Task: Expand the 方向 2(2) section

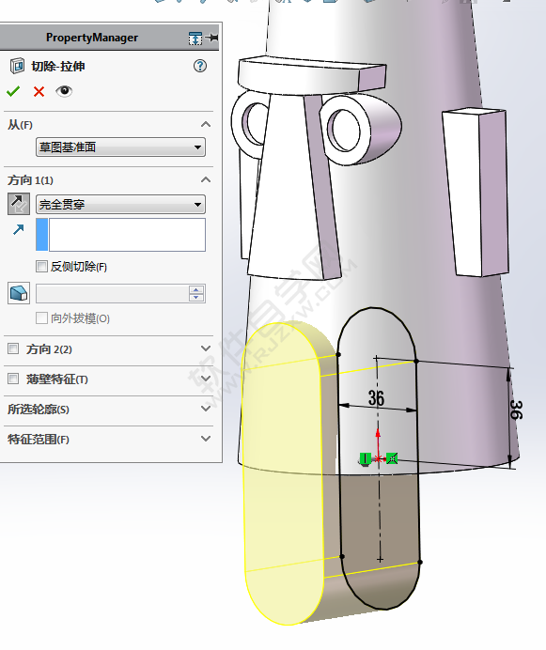Action: 206,348
